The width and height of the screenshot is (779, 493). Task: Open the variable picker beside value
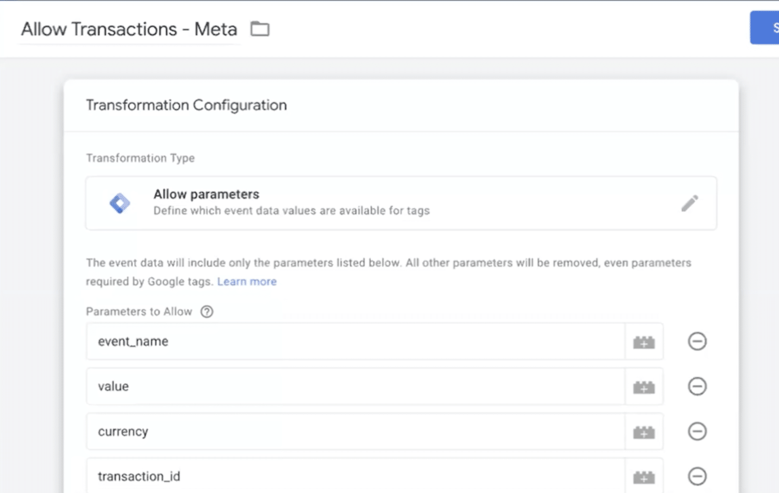coord(644,386)
